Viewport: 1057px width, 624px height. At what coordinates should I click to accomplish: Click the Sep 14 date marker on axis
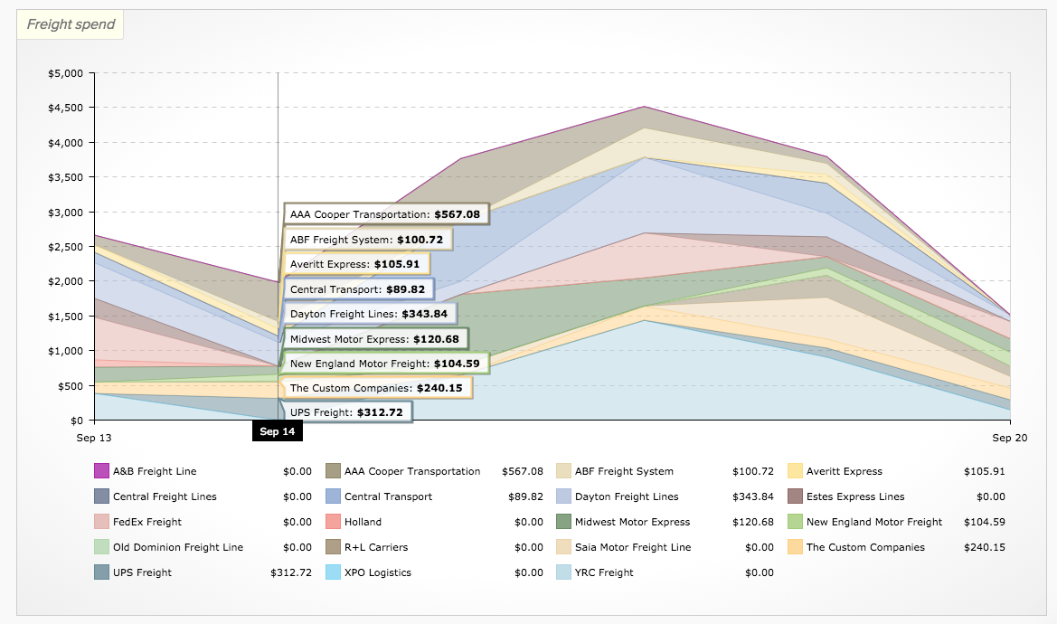(277, 431)
